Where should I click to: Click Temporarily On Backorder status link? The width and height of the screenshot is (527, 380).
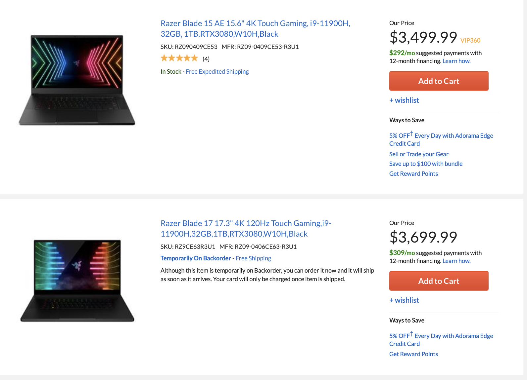[x=196, y=258]
